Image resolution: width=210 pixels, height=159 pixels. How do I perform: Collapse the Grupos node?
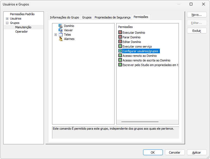[7, 23]
